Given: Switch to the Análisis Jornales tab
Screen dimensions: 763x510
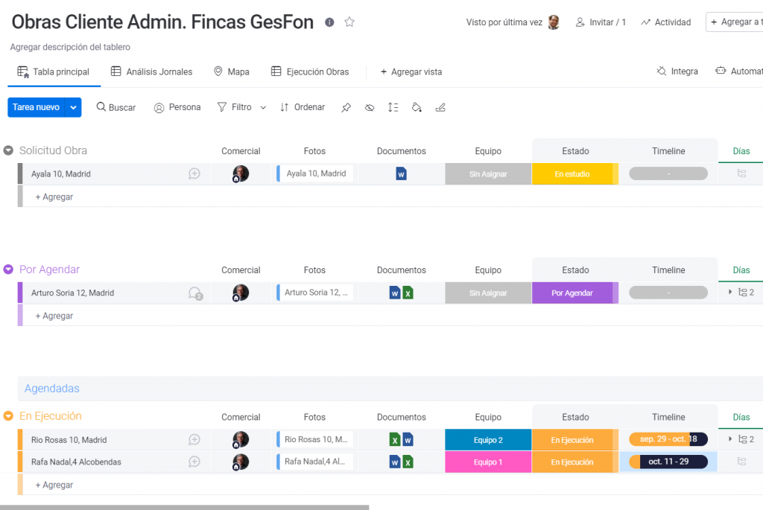Looking at the screenshot, I should coord(152,72).
